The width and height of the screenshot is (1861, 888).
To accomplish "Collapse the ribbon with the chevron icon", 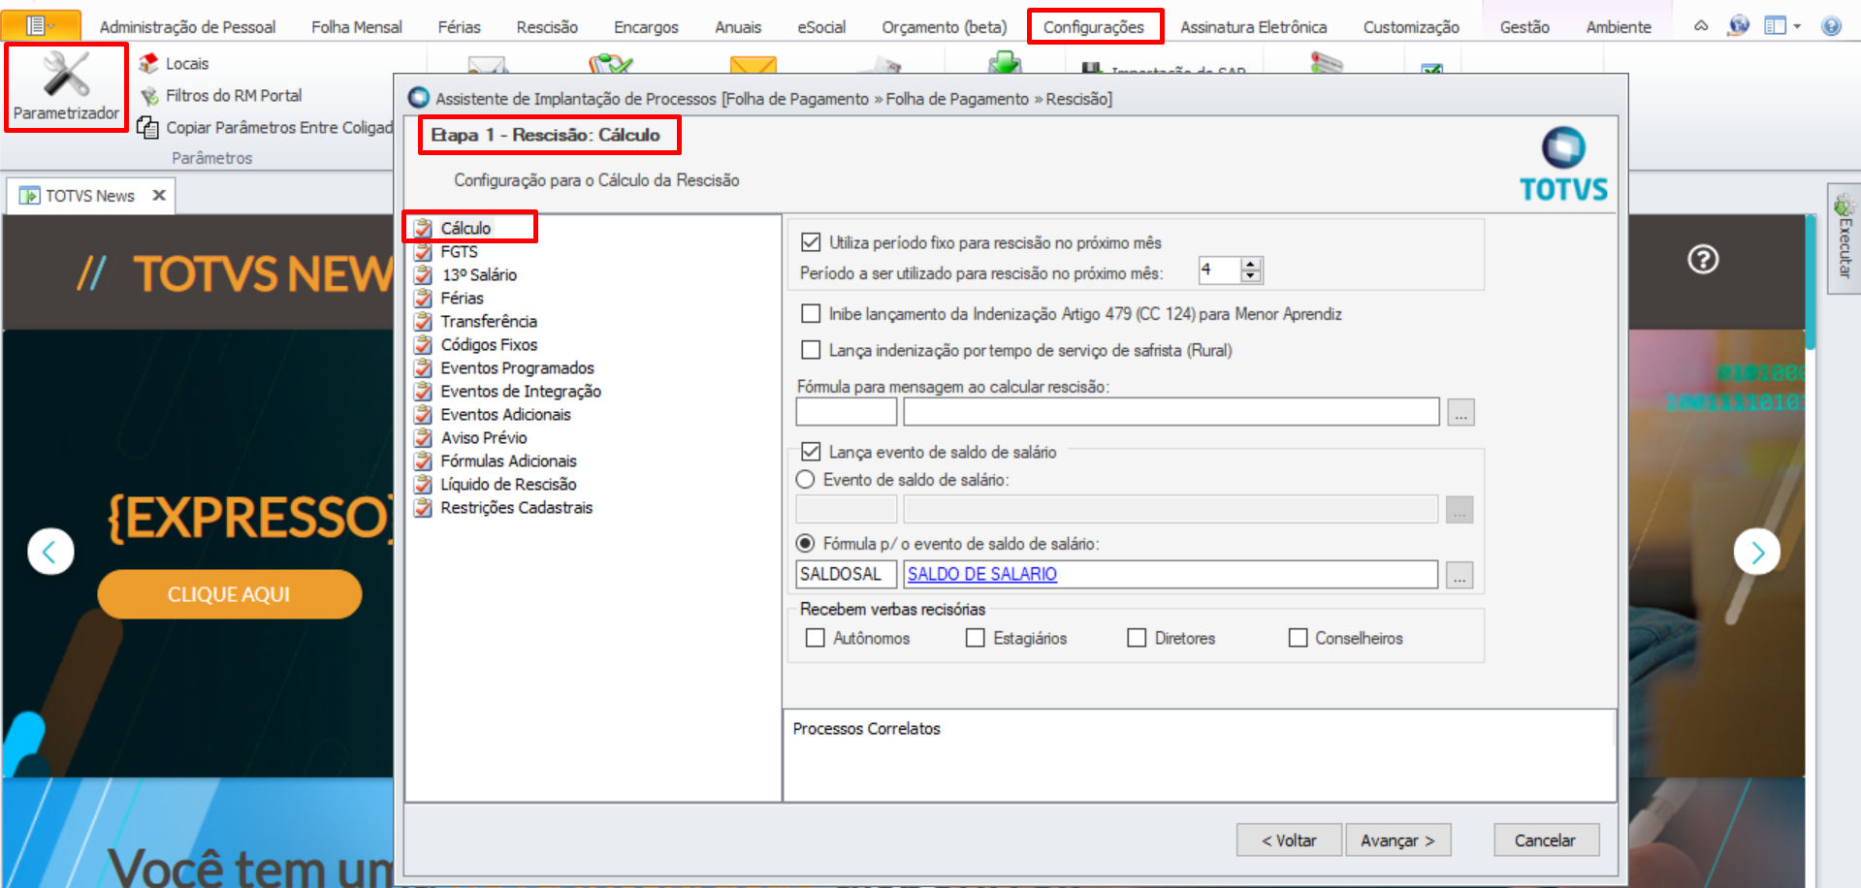I will coord(1701,26).
